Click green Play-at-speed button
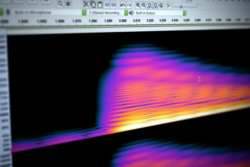250x167 pixels. point(168,6)
